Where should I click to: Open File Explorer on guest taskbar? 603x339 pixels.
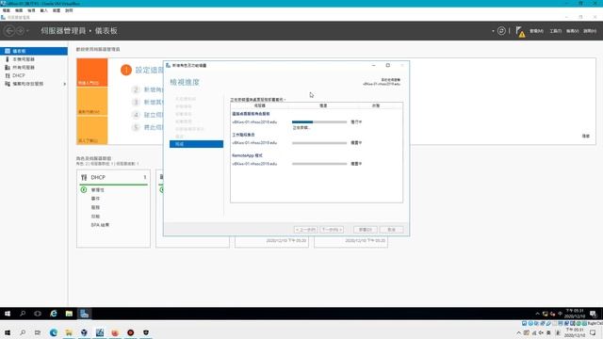click(x=69, y=314)
